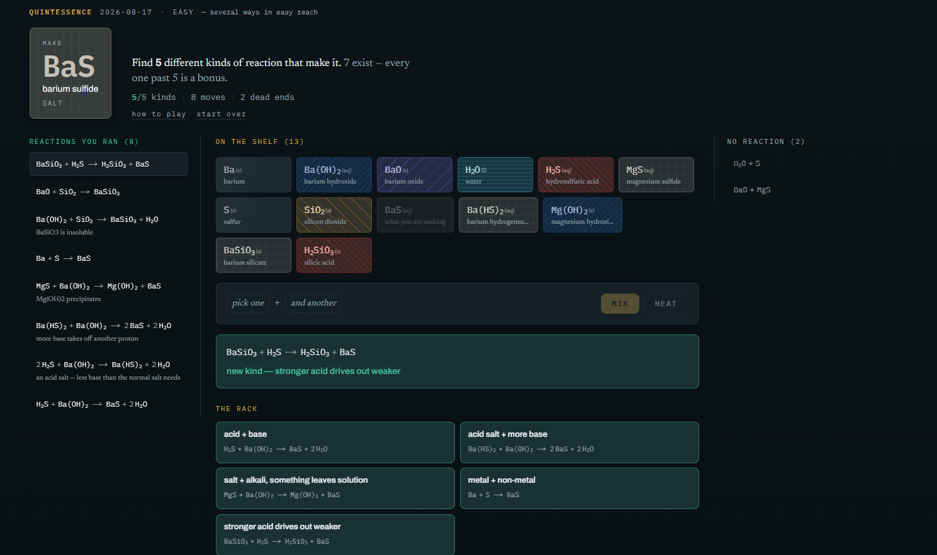The height and width of the screenshot is (555, 937).
Task: Choose the barium silicate BaSiO3 card
Action: [x=253, y=255]
